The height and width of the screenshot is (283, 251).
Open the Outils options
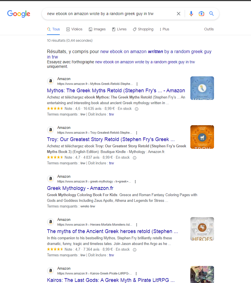click(x=209, y=29)
